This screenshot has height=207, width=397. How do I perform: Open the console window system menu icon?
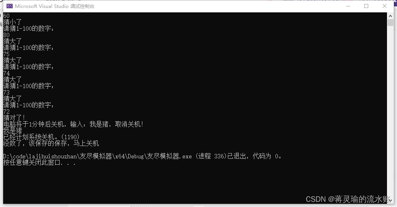tap(10, 6)
